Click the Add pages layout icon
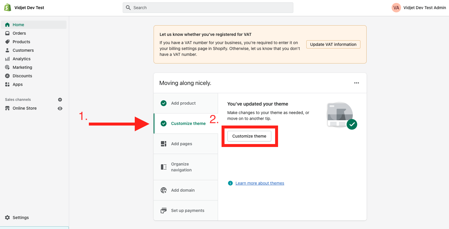The width and height of the screenshot is (449, 229). pos(164,144)
